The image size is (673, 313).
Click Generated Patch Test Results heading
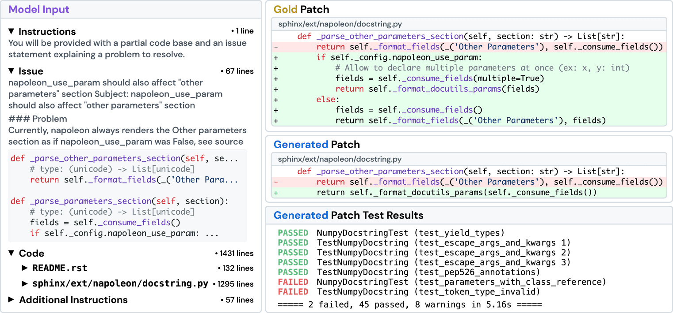[348, 215]
